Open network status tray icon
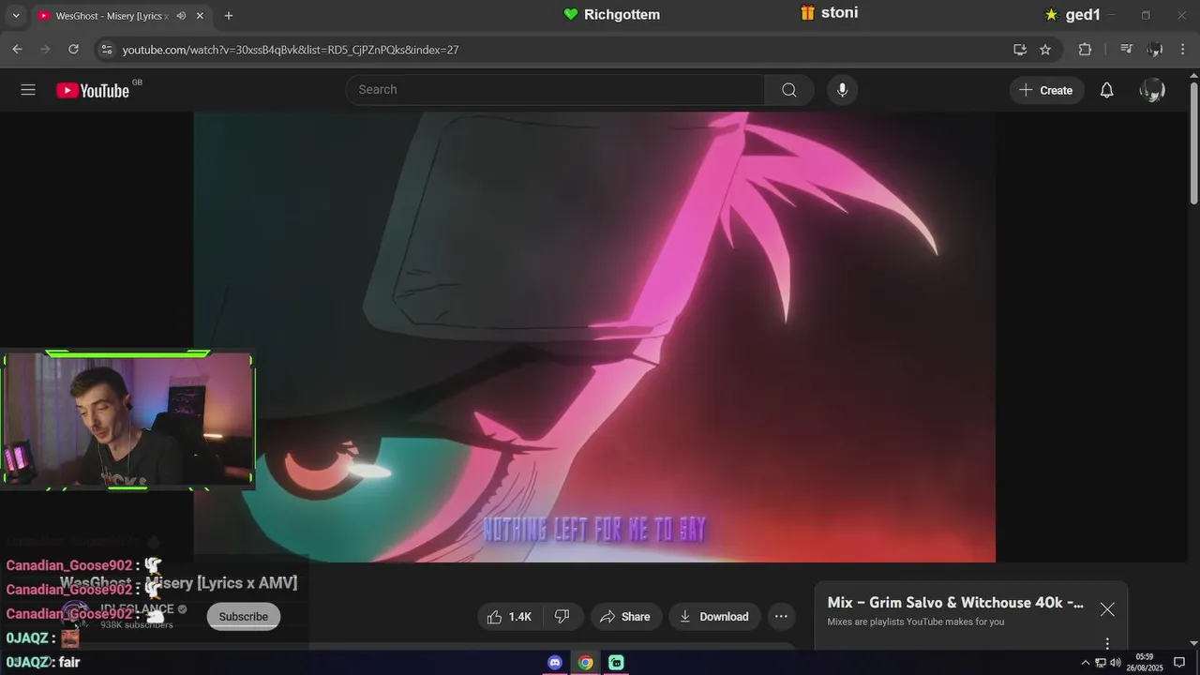The height and width of the screenshot is (675, 1200). coord(1101,663)
